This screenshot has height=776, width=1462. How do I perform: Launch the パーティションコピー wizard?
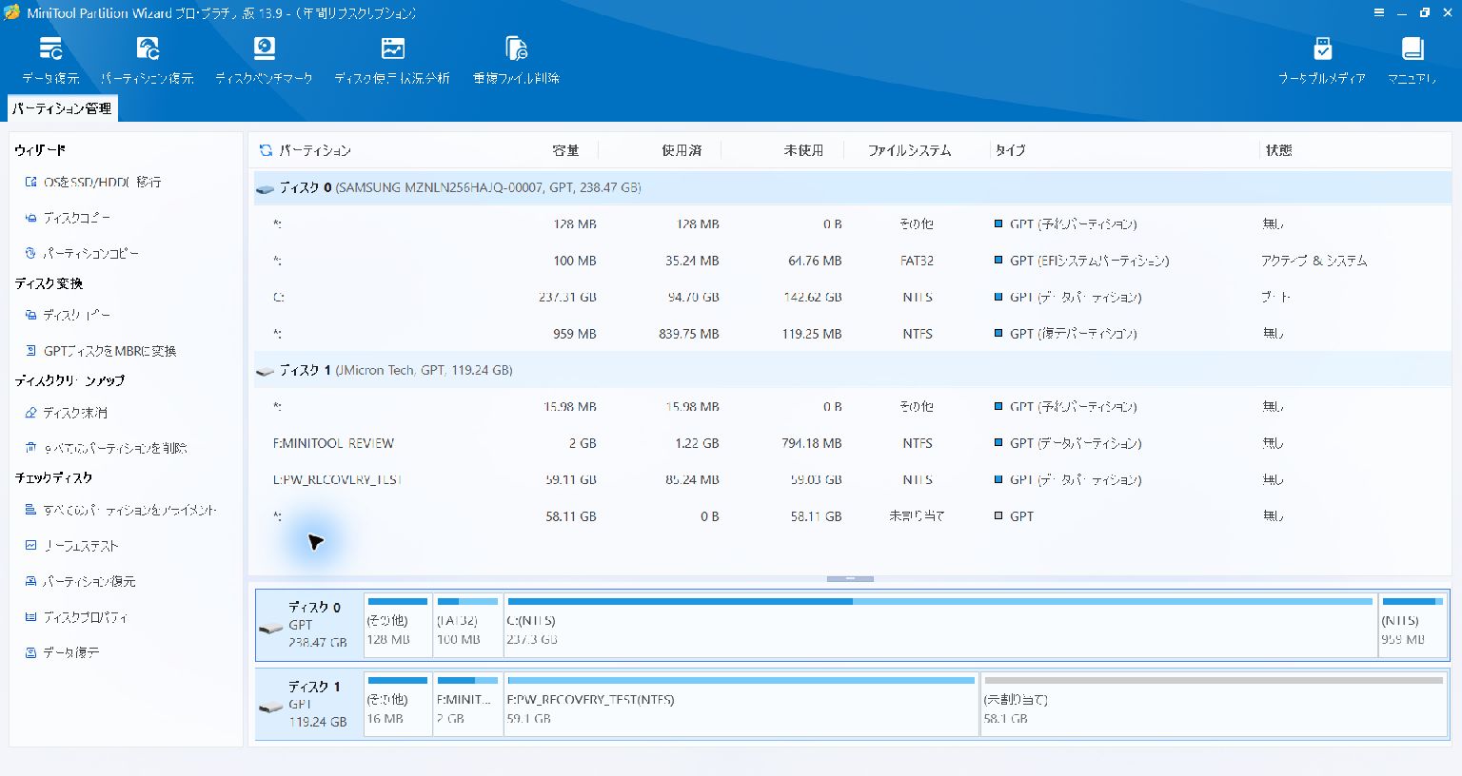(82, 254)
